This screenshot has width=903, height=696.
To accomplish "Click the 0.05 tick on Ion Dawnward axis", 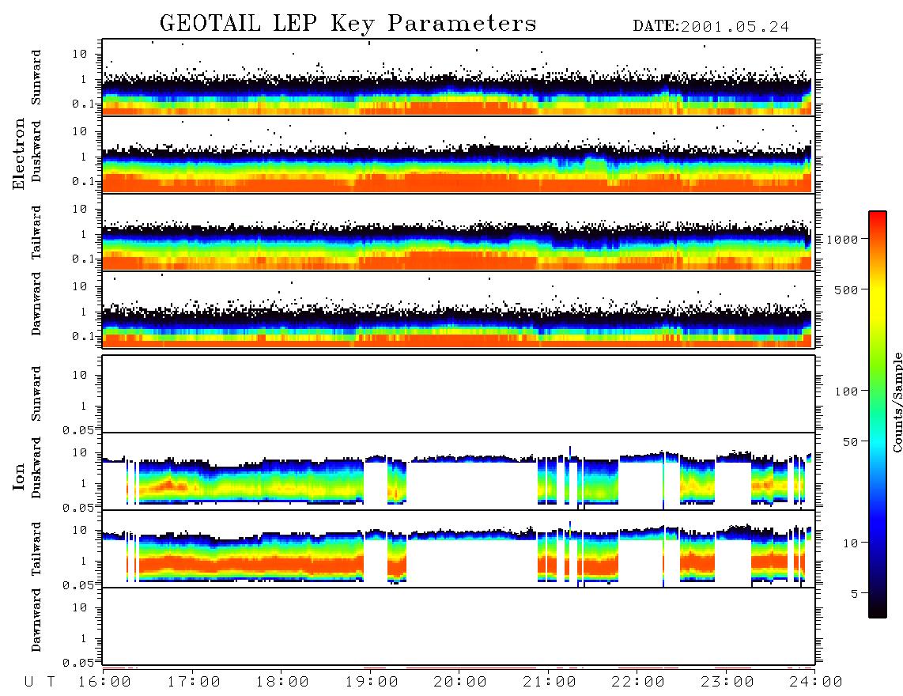I will (x=77, y=663).
